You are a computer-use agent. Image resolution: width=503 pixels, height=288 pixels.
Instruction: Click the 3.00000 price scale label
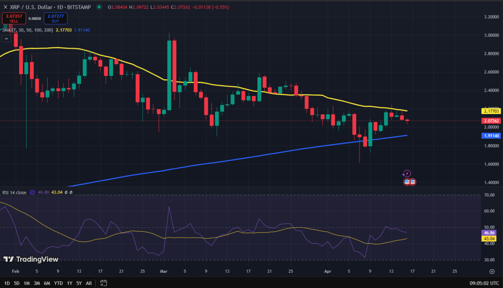tap(491, 35)
